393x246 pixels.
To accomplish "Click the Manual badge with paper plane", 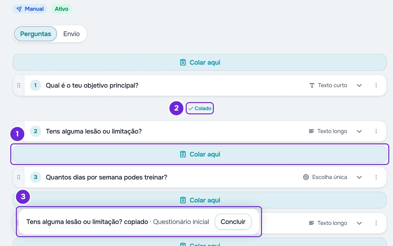I will point(30,9).
